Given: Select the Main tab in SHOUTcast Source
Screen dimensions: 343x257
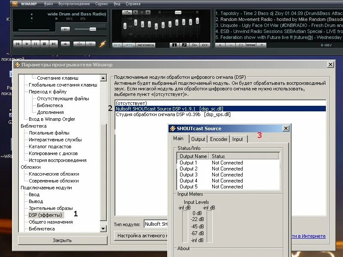Looking at the screenshot, I should click(x=178, y=138).
